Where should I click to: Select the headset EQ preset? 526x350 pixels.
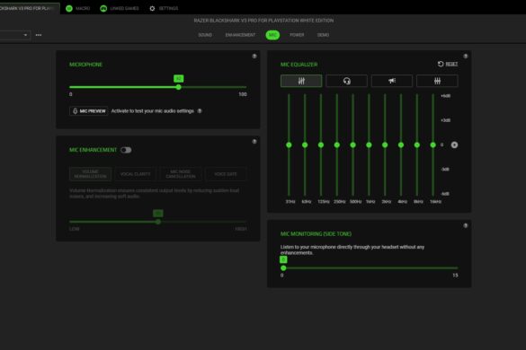tap(346, 81)
